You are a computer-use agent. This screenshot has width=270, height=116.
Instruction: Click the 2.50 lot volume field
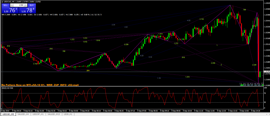(19, 5)
